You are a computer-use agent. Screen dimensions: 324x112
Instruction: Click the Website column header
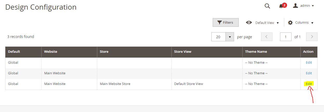coord(50,52)
